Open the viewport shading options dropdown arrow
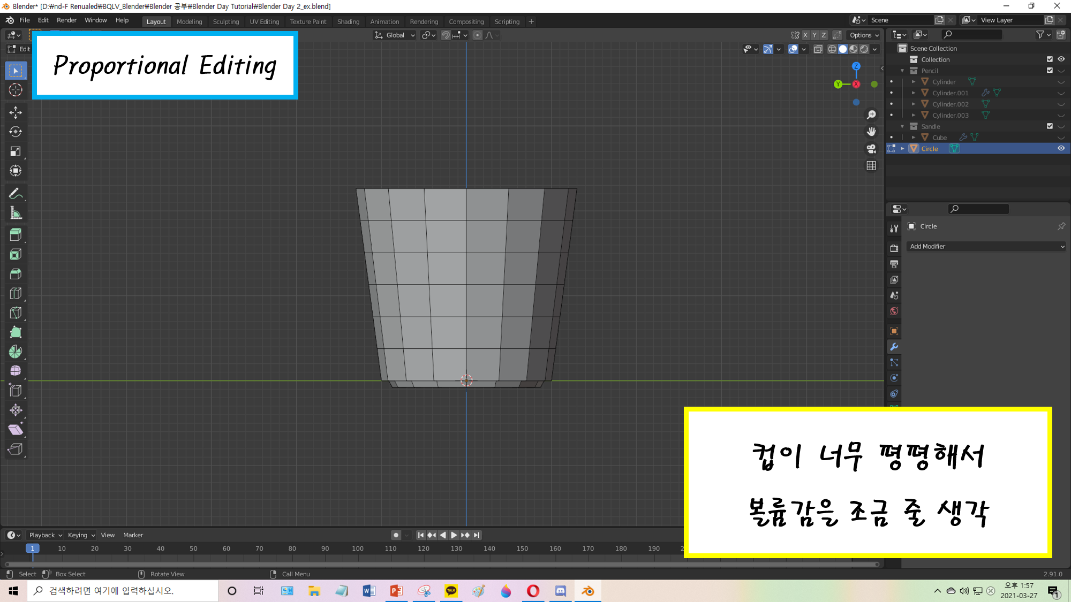The width and height of the screenshot is (1071, 602). (875, 49)
